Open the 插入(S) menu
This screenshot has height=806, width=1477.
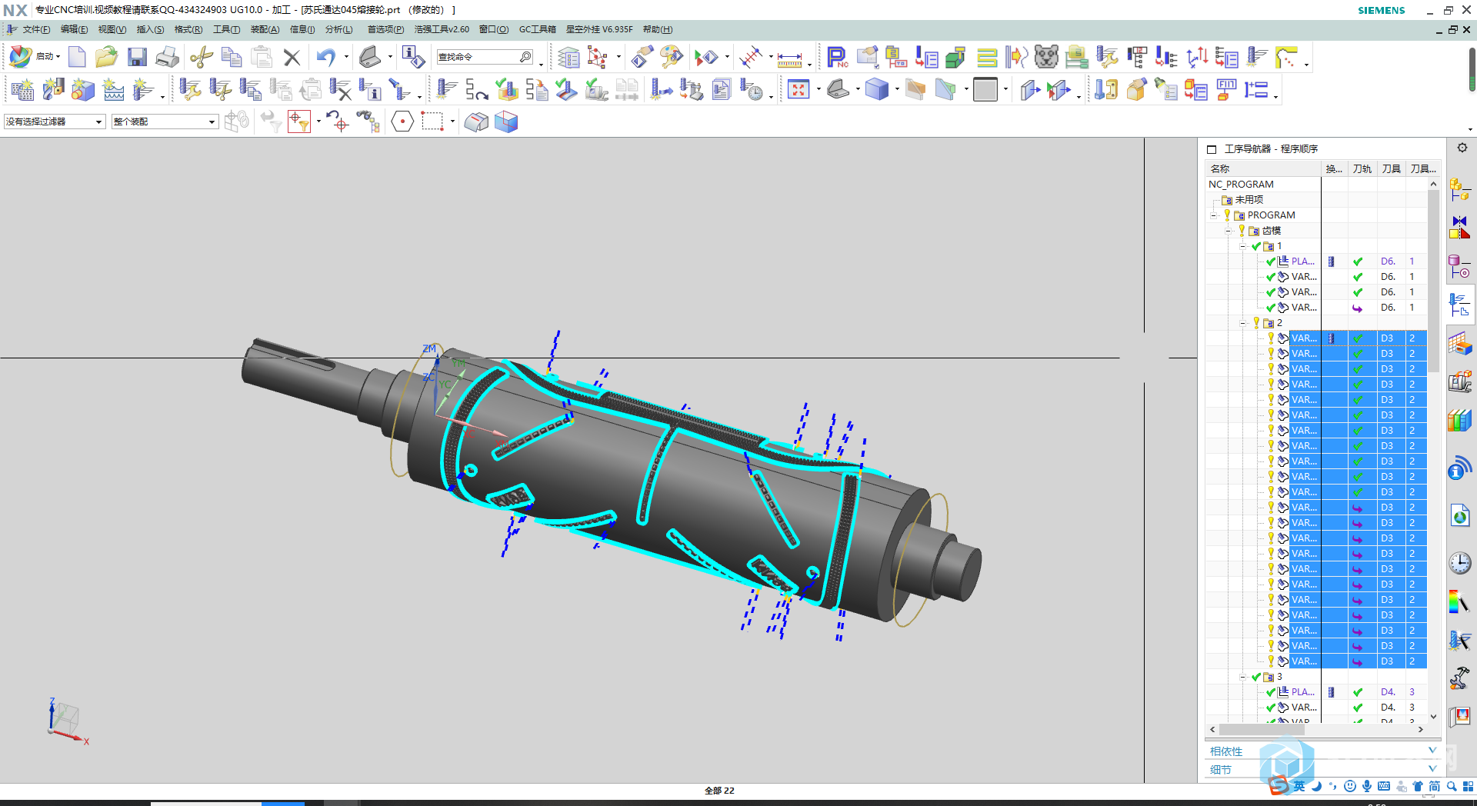pos(150,29)
